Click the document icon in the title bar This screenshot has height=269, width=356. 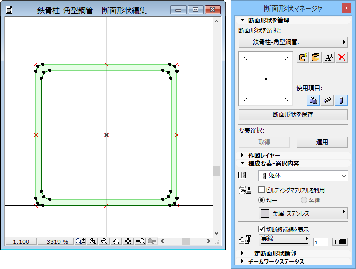9,10
